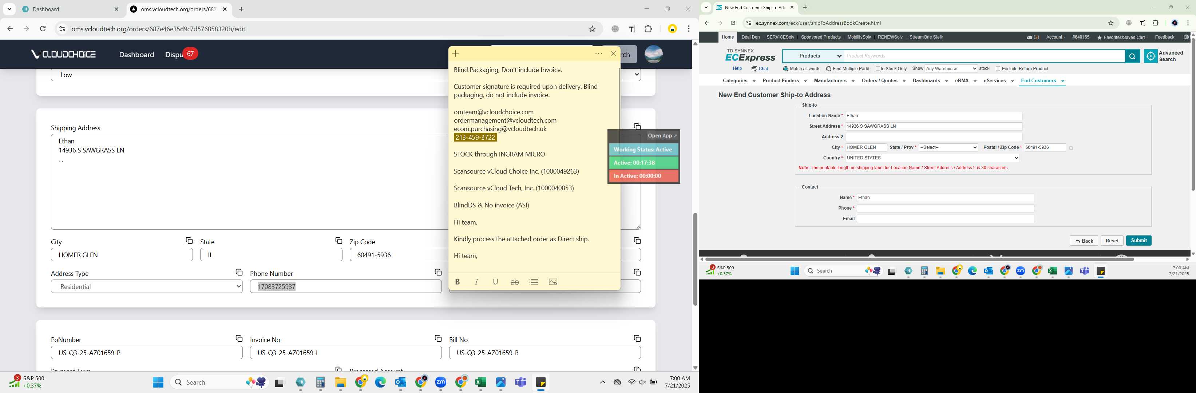Screen dimensions: 1196x393
Task: Copy the Phone Number value in OMS
Action: pos(438,272)
